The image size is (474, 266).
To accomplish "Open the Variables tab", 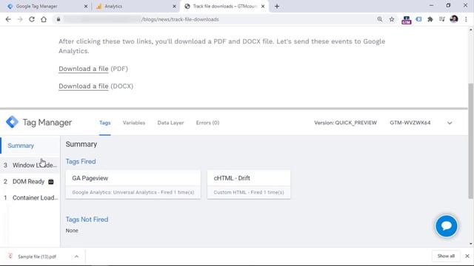I will tap(134, 123).
